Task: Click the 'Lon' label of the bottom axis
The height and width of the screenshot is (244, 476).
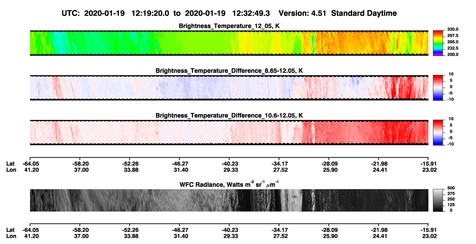Action: (11, 236)
